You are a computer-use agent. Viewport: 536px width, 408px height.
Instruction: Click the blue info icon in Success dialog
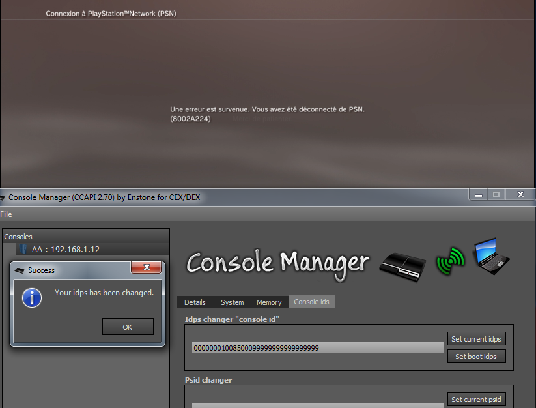tap(32, 298)
